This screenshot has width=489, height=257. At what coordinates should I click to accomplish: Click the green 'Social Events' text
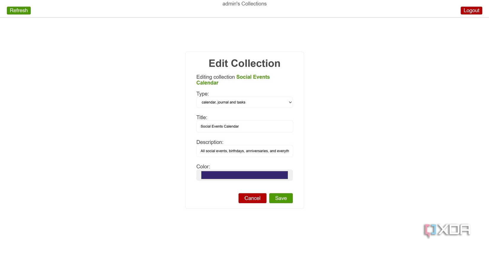tap(253, 77)
